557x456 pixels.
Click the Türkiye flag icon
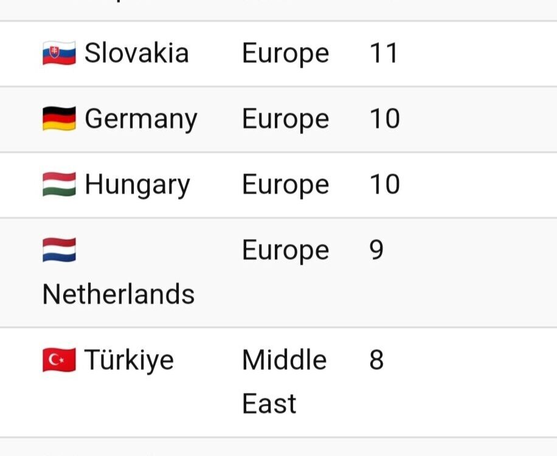[59, 360]
